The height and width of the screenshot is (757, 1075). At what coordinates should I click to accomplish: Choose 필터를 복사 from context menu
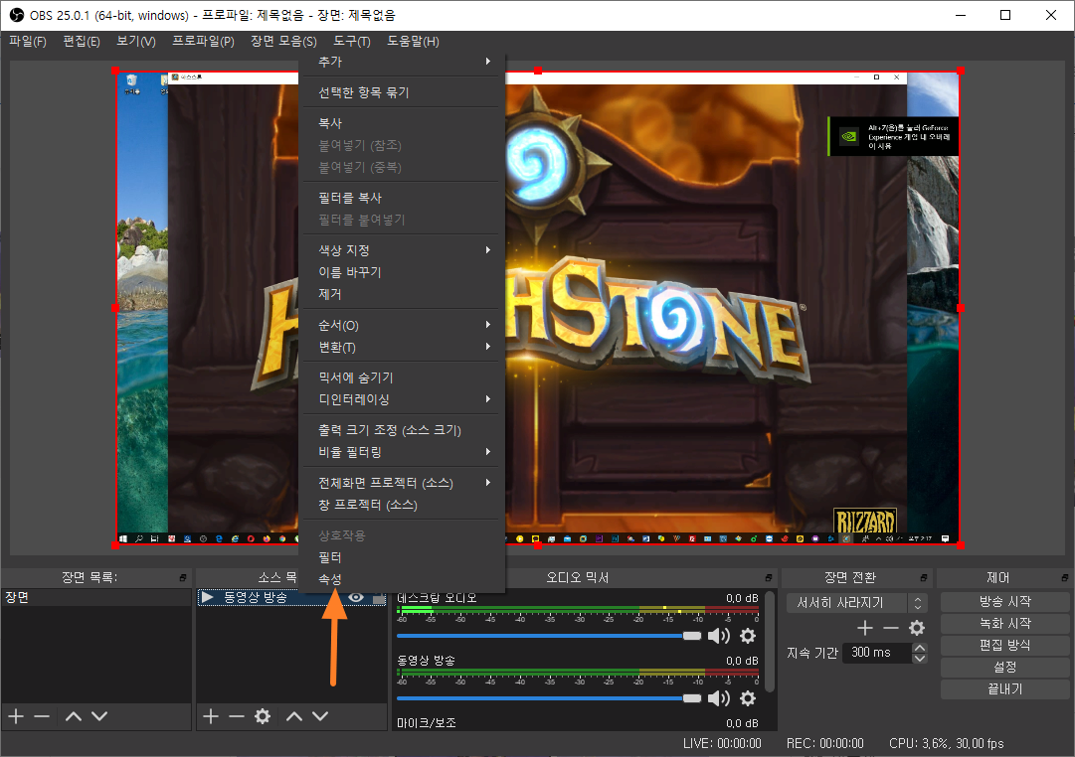(x=404, y=198)
